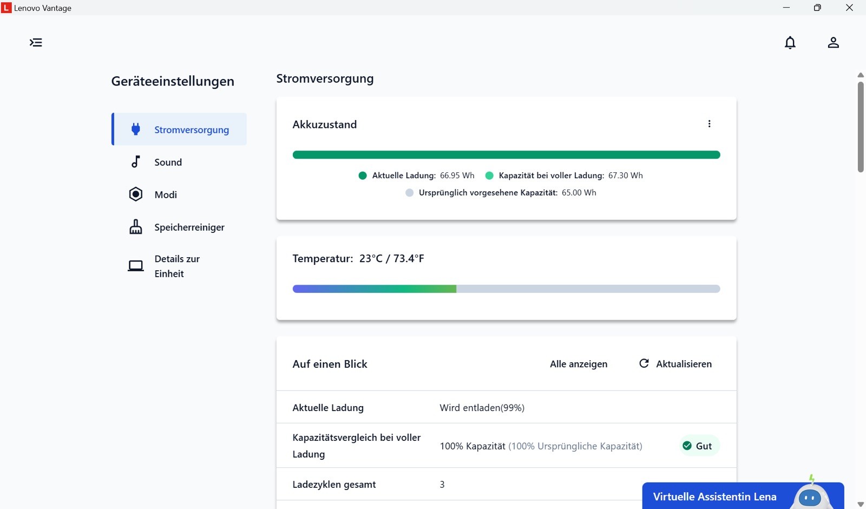
Task: Close the Lenovo Vantage window
Action: pyautogui.click(x=849, y=8)
